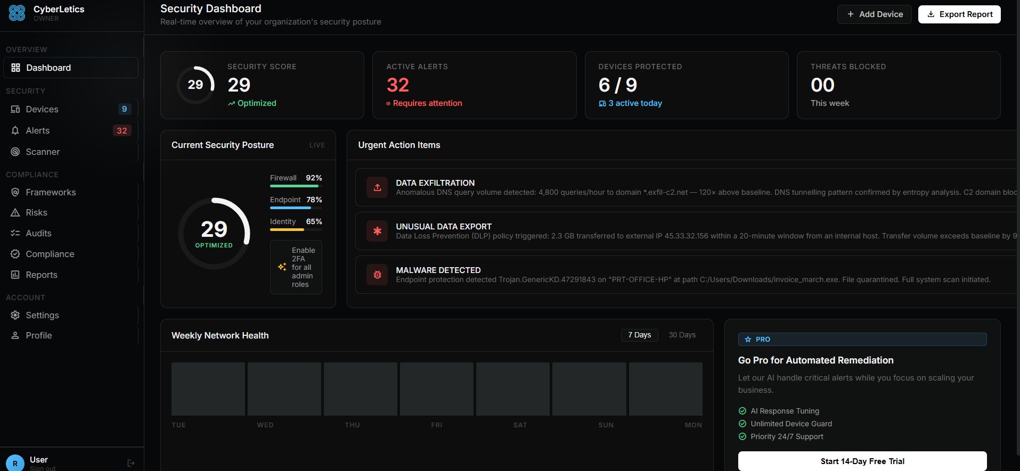The image size is (1020, 471).
Task: Click the large security posture ring gauge
Action: click(214, 234)
